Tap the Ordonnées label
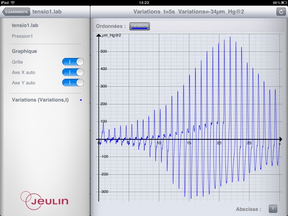288x216 pixels. tap(111, 26)
